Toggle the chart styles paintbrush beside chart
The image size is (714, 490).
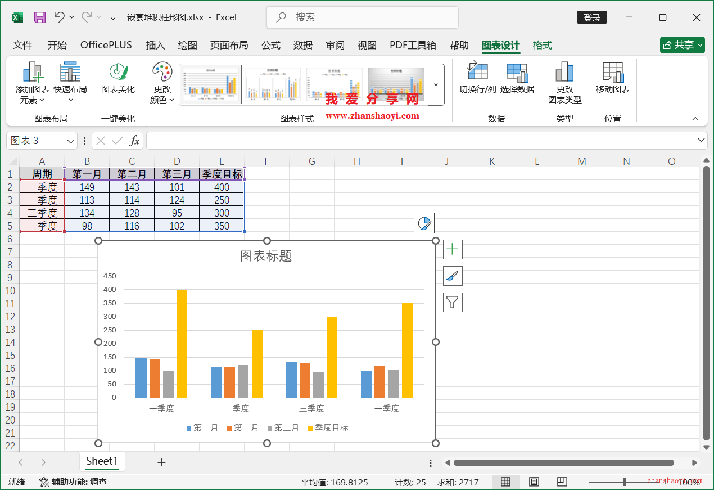[x=453, y=276]
